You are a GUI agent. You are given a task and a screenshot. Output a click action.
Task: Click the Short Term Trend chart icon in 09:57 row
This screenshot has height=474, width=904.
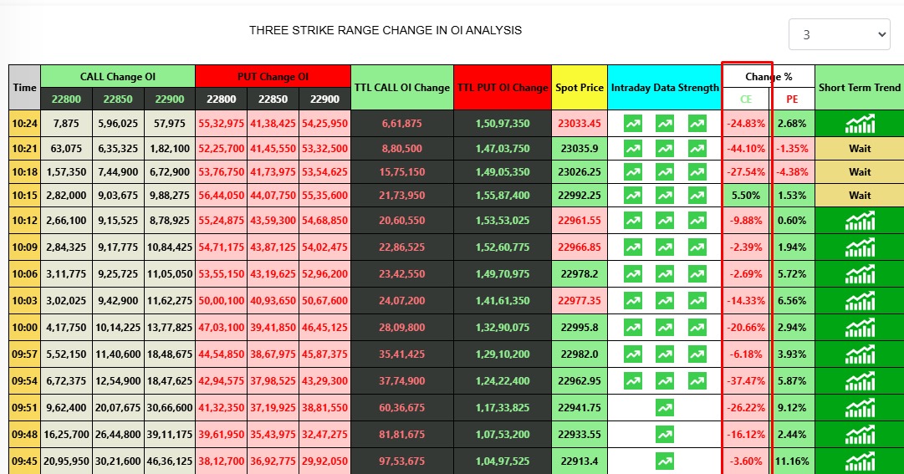tap(860, 354)
